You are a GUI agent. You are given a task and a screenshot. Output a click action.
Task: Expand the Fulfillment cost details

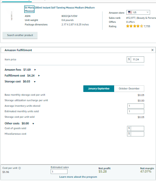39,76
